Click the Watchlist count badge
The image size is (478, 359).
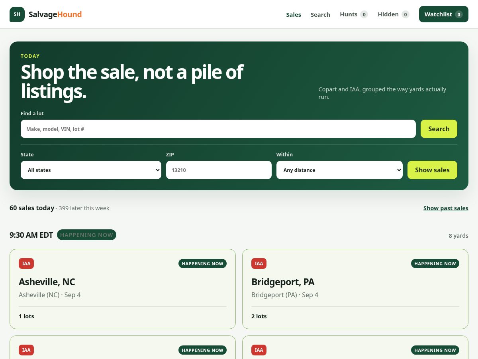coord(459,14)
